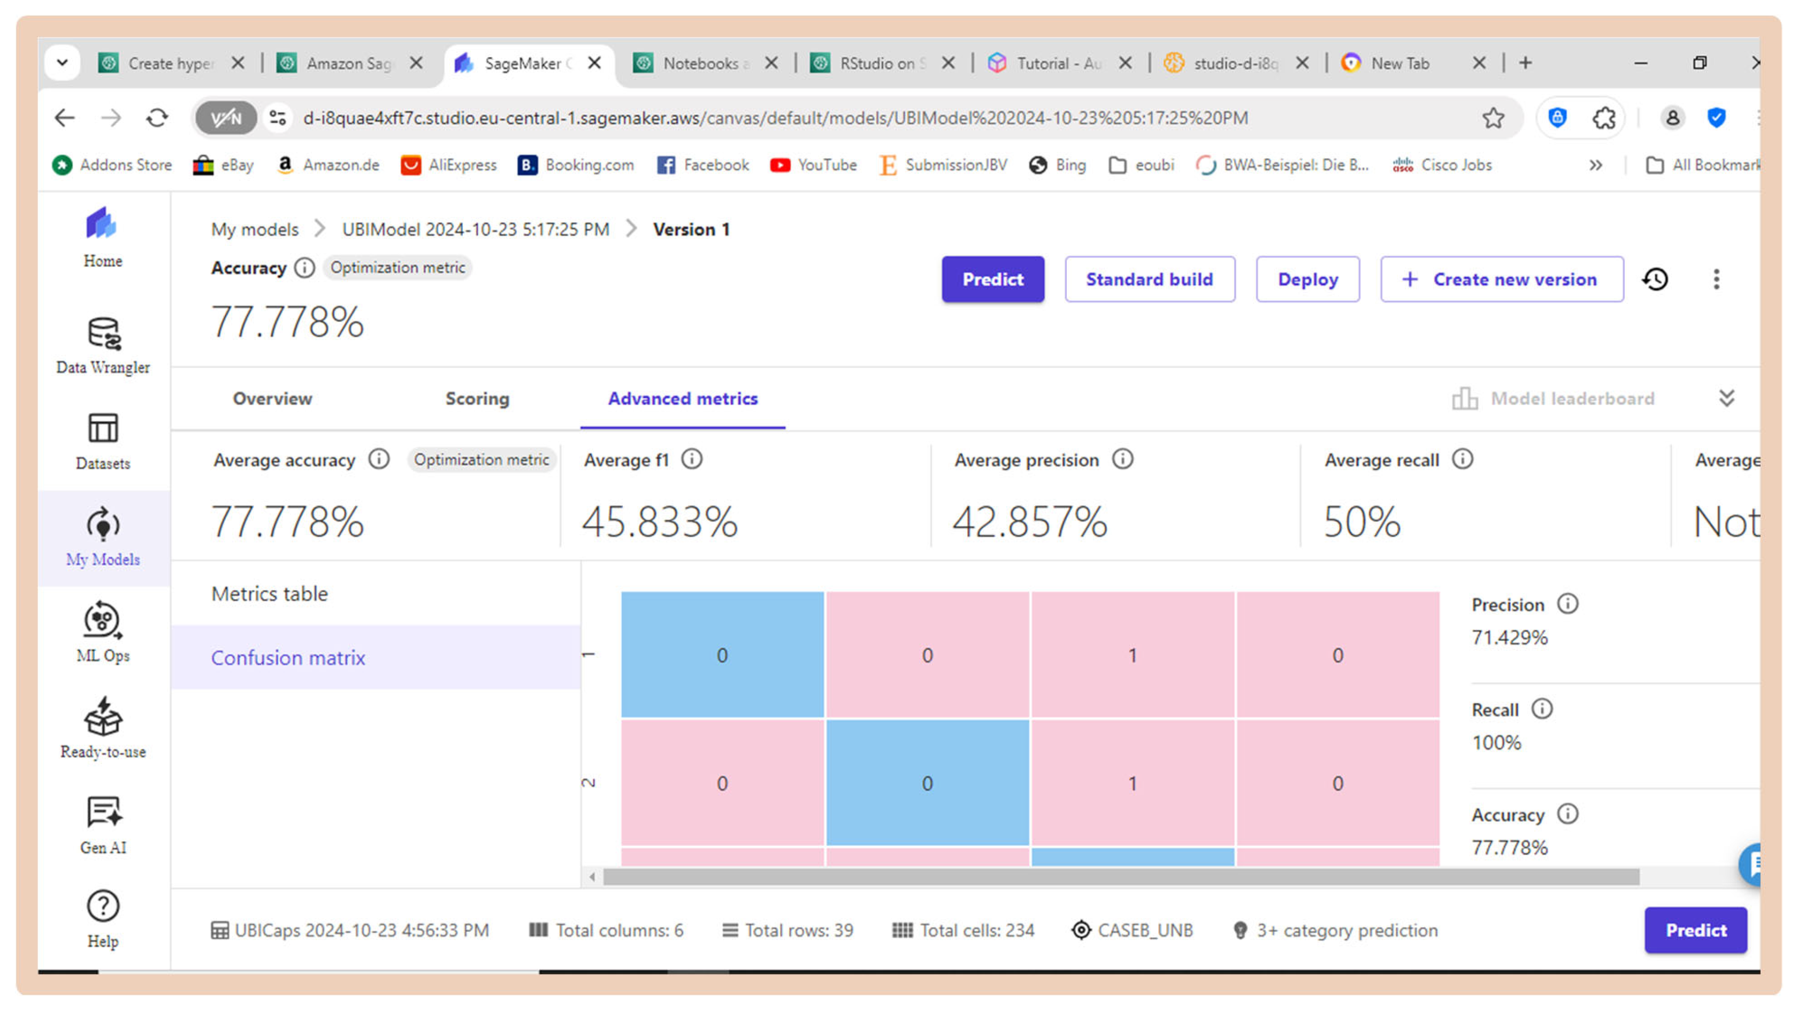Switch to the Overview tab
Viewport: 1793px width, 1014px height.
(272, 398)
